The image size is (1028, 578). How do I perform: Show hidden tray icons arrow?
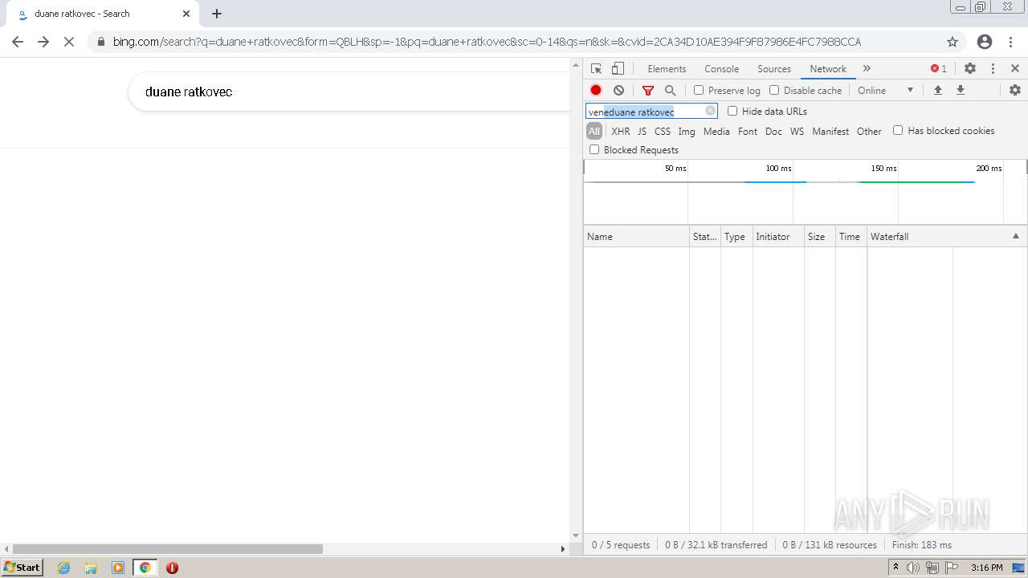tap(895, 567)
